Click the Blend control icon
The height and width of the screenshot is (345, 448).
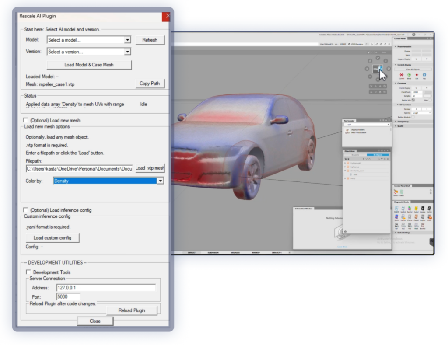409,75
